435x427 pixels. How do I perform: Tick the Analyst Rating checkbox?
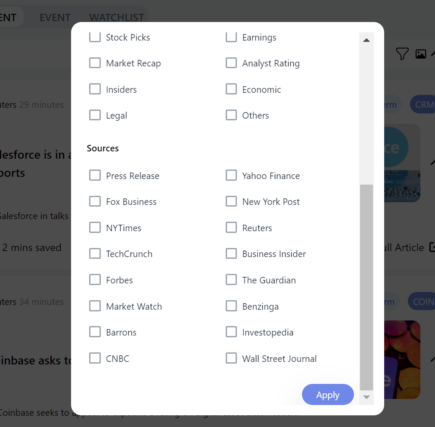click(231, 63)
